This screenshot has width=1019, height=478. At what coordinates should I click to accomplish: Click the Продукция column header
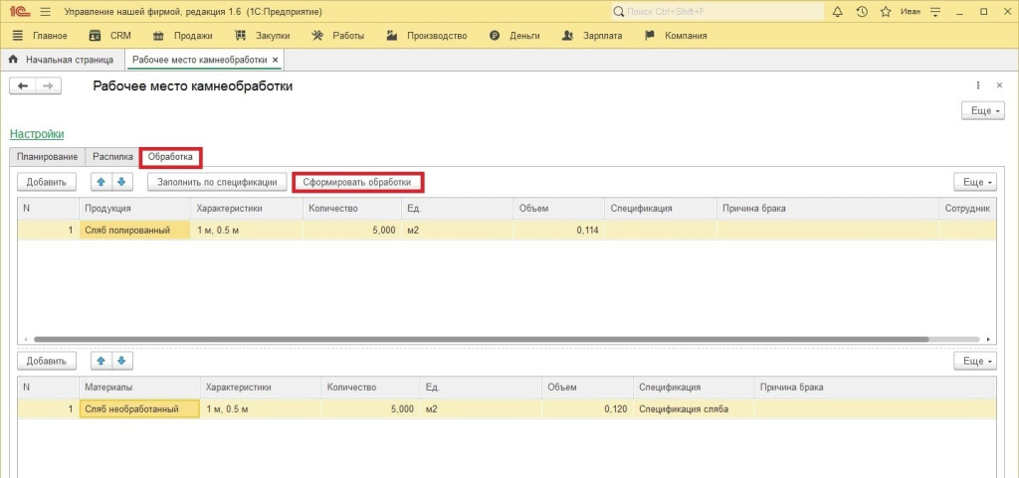pyautogui.click(x=134, y=208)
